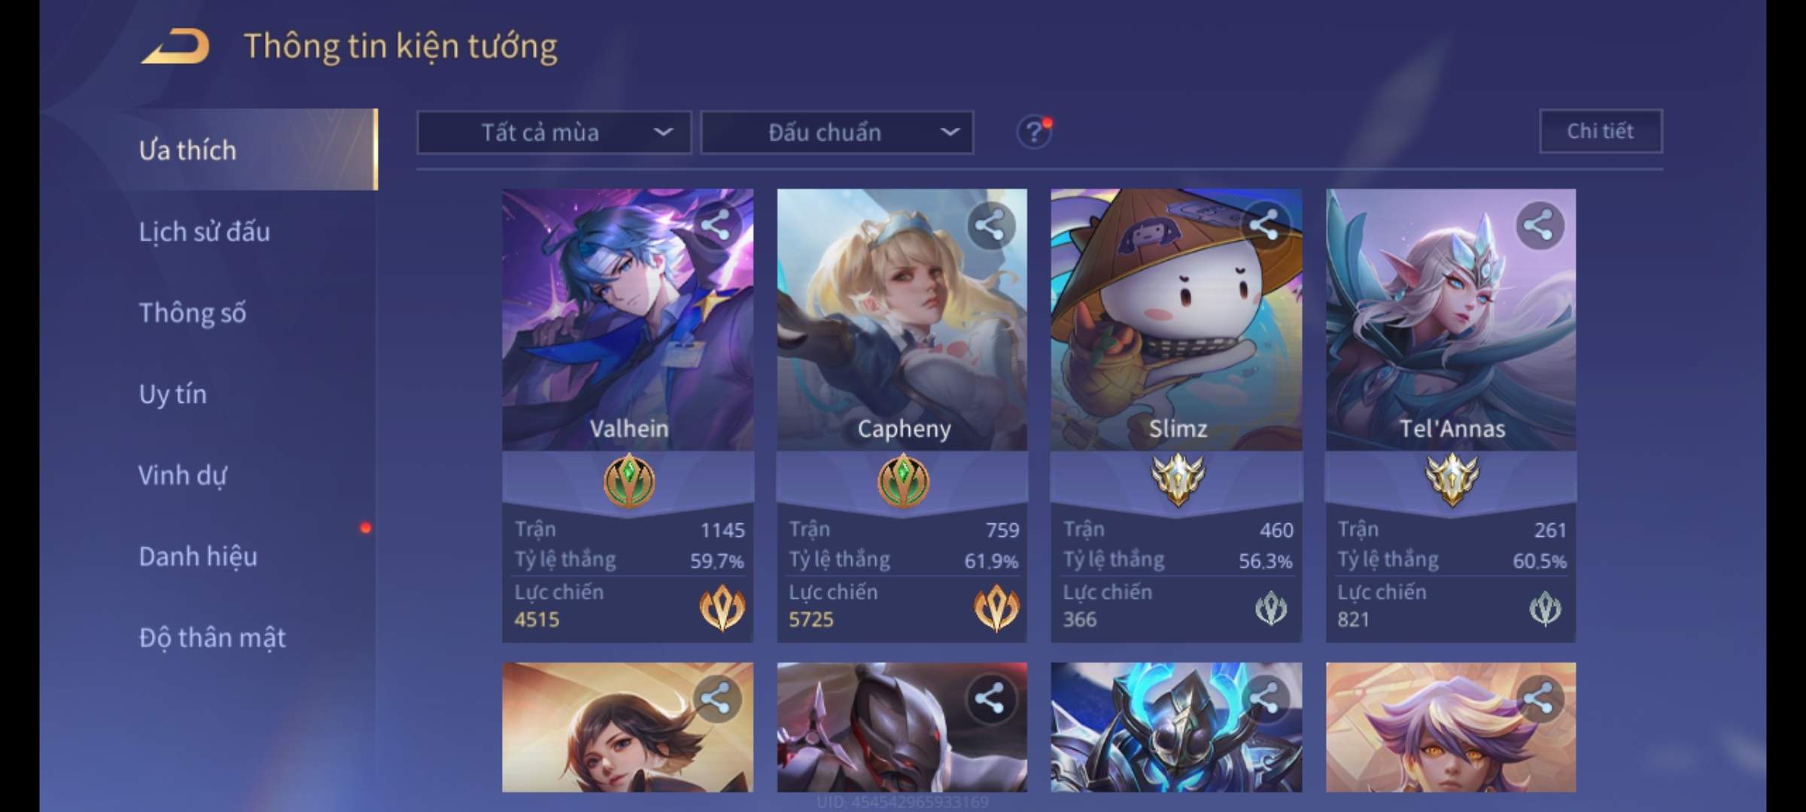Viewport: 1806px width, 812px height.
Task: Open the question mark help icon
Action: point(1034,132)
